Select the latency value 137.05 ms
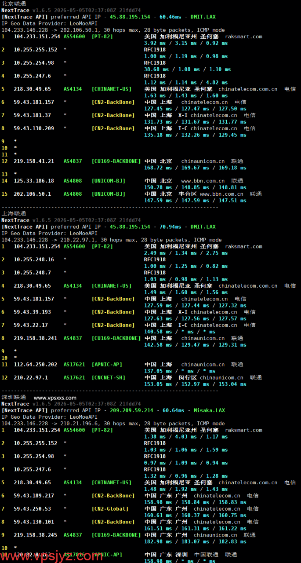Viewport: 301px width, 563px height. pos(158,371)
